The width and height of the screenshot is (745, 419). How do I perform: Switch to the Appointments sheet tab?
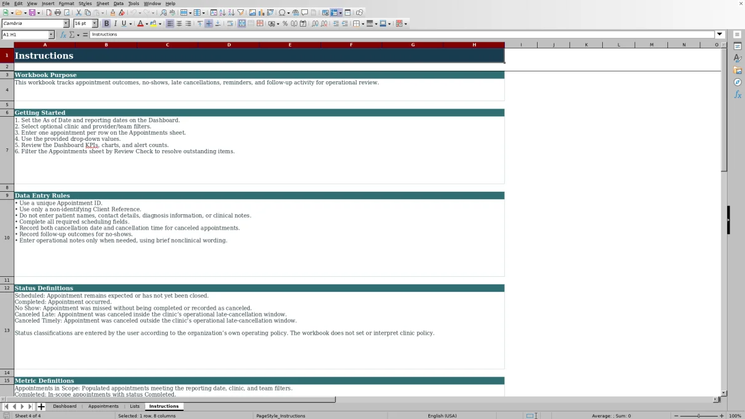tap(103, 406)
